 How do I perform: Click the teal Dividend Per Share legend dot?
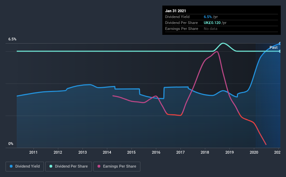coord(51,166)
